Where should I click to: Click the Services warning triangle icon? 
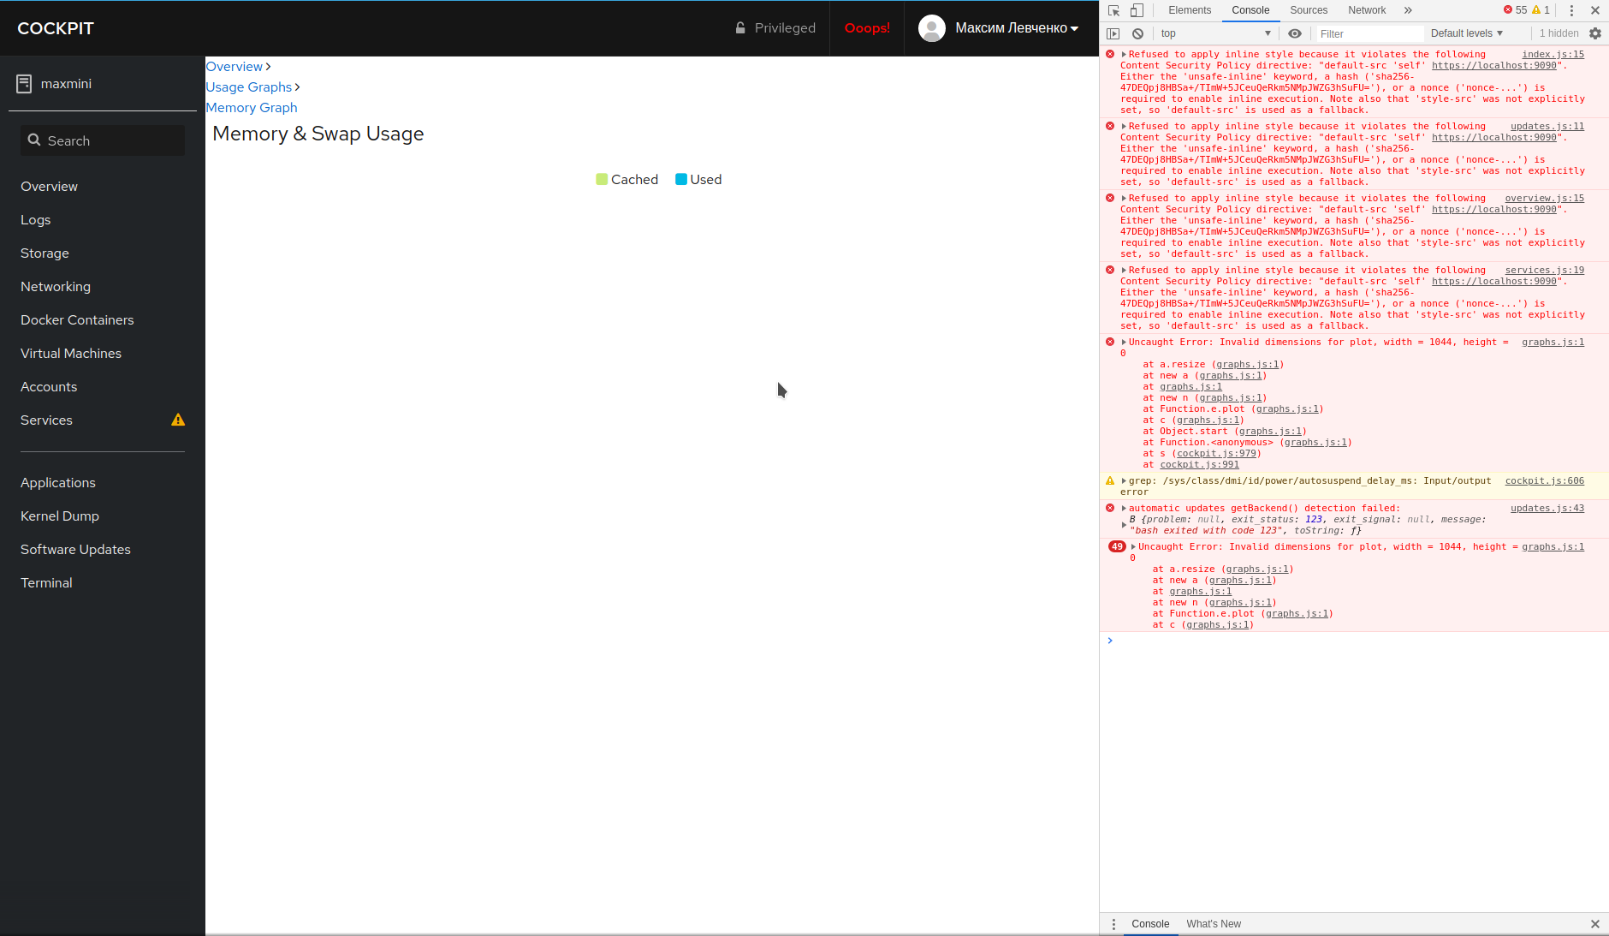point(178,420)
